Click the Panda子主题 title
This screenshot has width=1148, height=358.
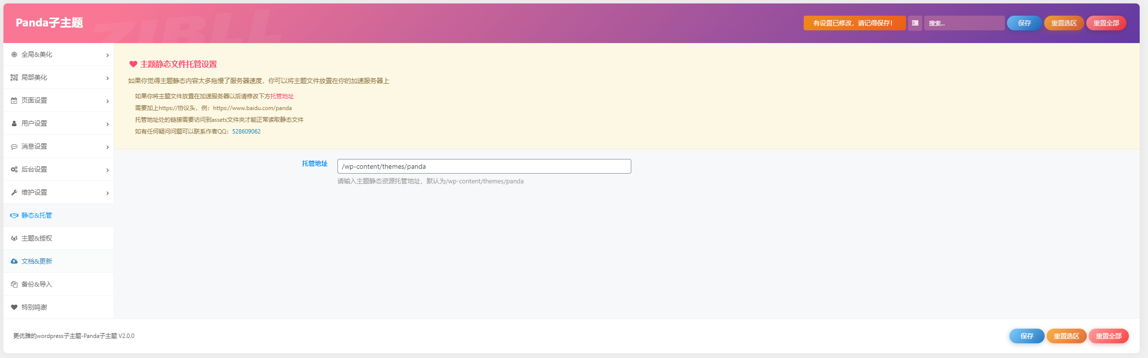49,22
